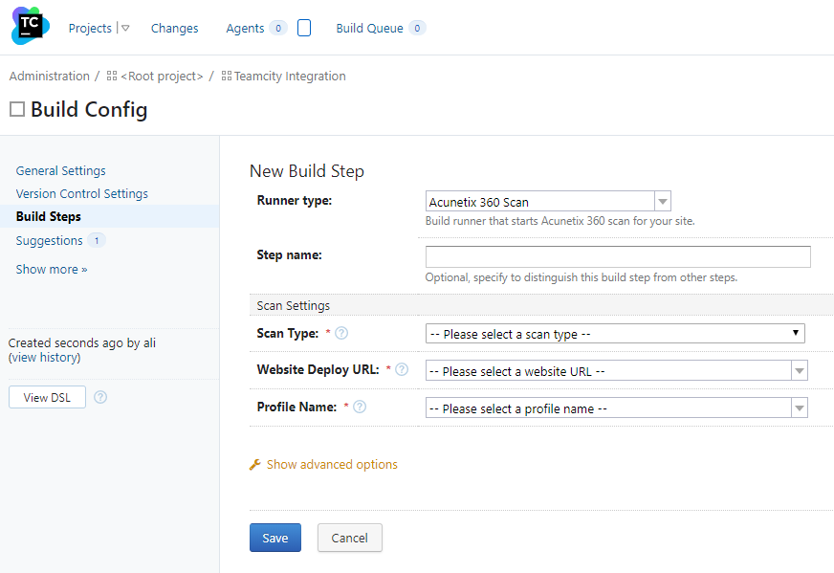Viewport: 834px width, 573px height.
Task: Click the Root project grid icon
Action: coord(112,77)
